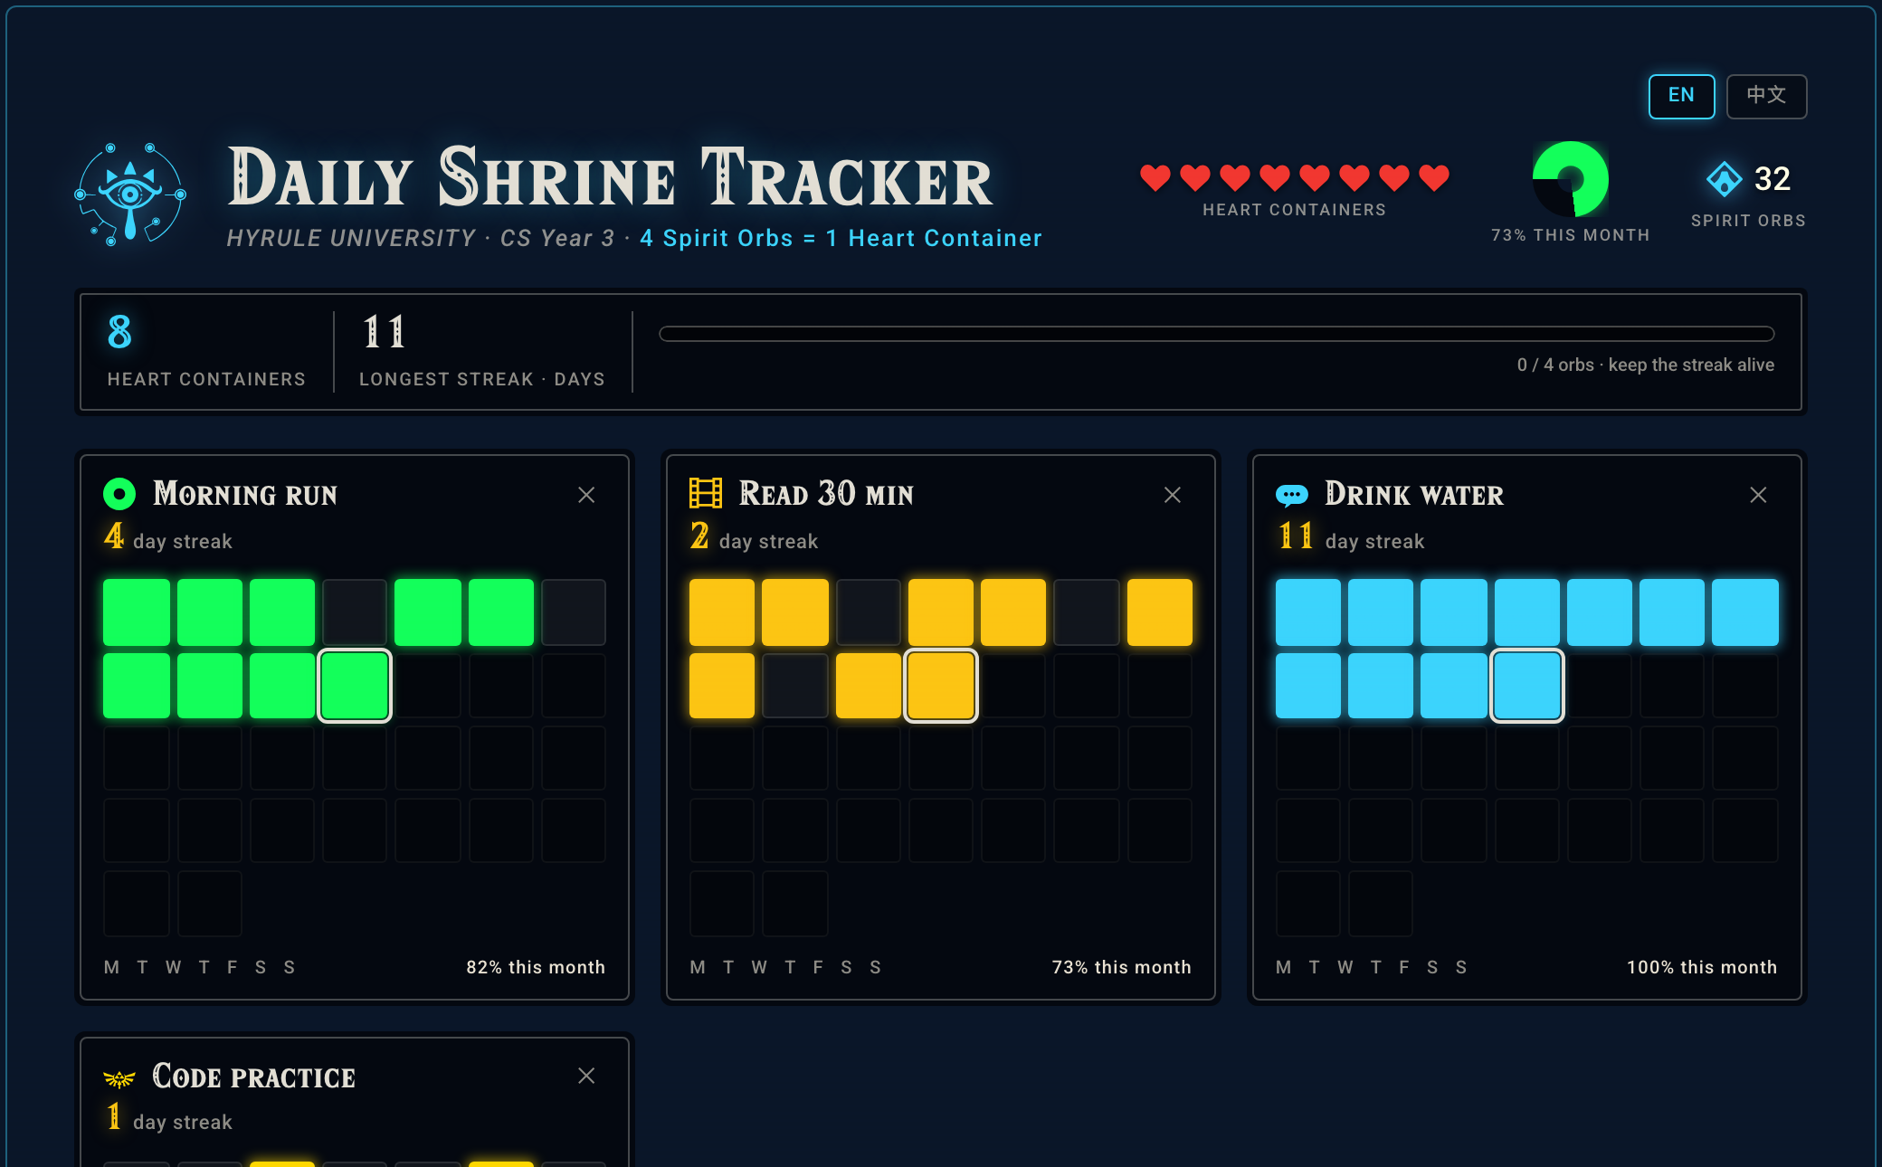Toggle today's highlighted cell in Drink Water
The image size is (1882, 1167).
(1527, 686)
